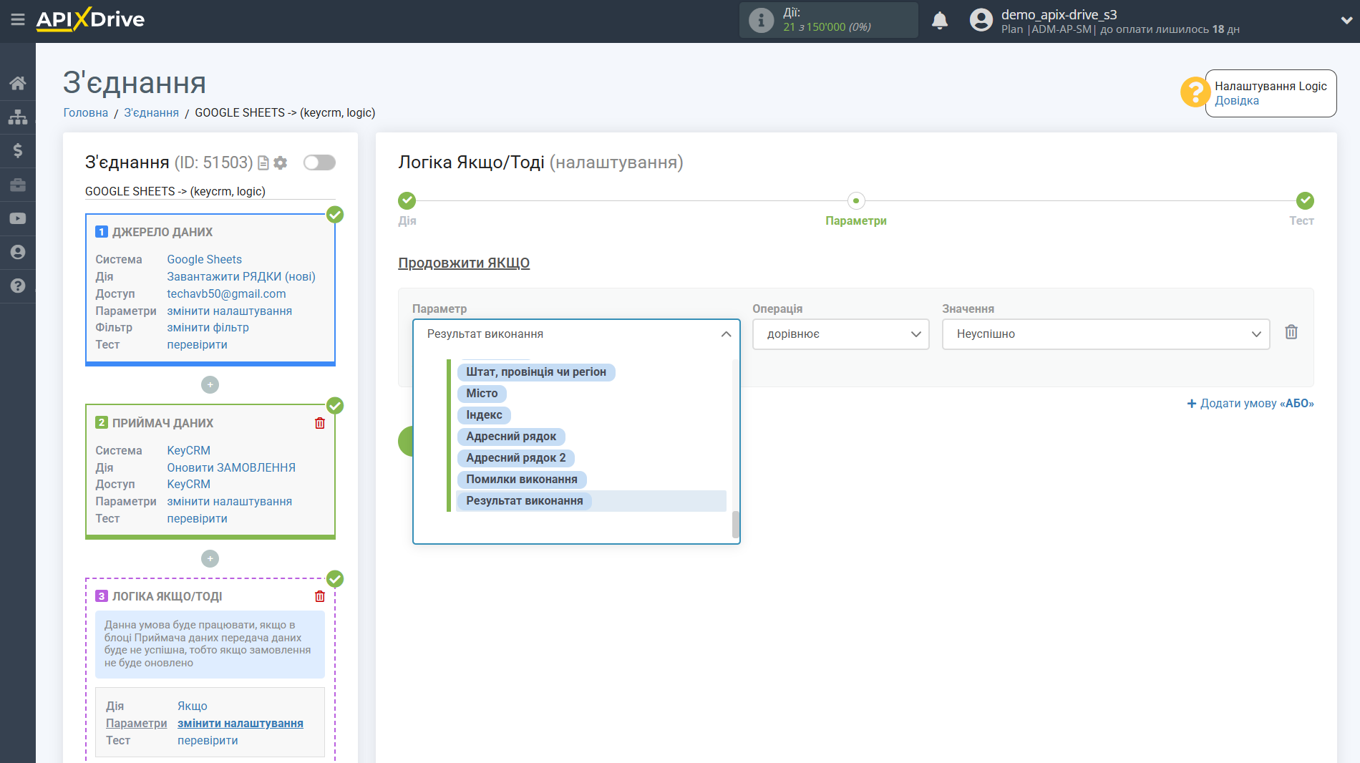The height and width of the screenshot is (763, 1360).
Task: Open the home sidebar icon
Action: point(18,83)
